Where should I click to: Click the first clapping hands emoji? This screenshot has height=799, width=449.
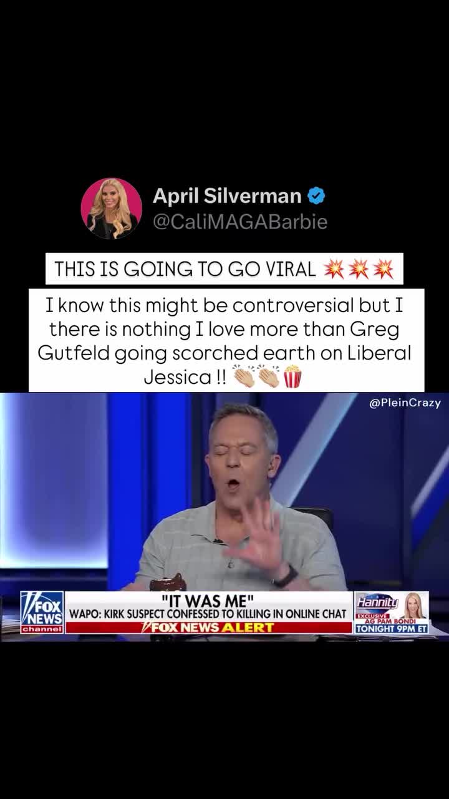(244, 378)
